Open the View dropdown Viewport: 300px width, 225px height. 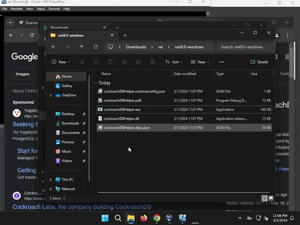(200, 62)
